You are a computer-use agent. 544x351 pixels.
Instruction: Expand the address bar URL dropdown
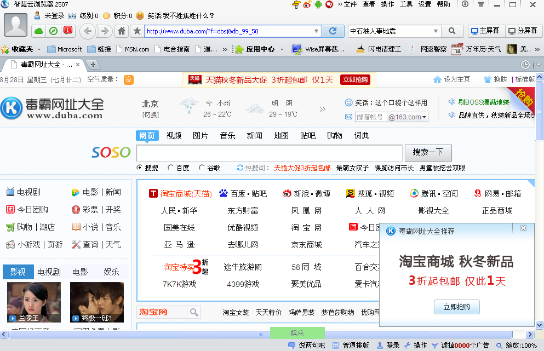[x=316, y=31]
